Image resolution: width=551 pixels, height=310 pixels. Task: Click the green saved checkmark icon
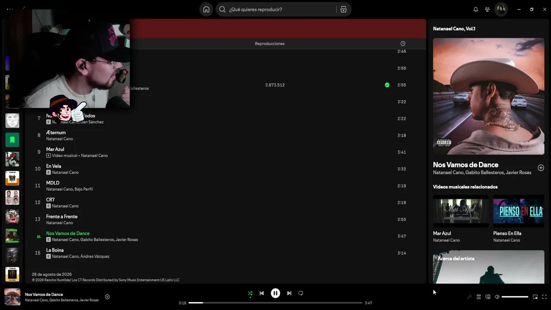387,85
